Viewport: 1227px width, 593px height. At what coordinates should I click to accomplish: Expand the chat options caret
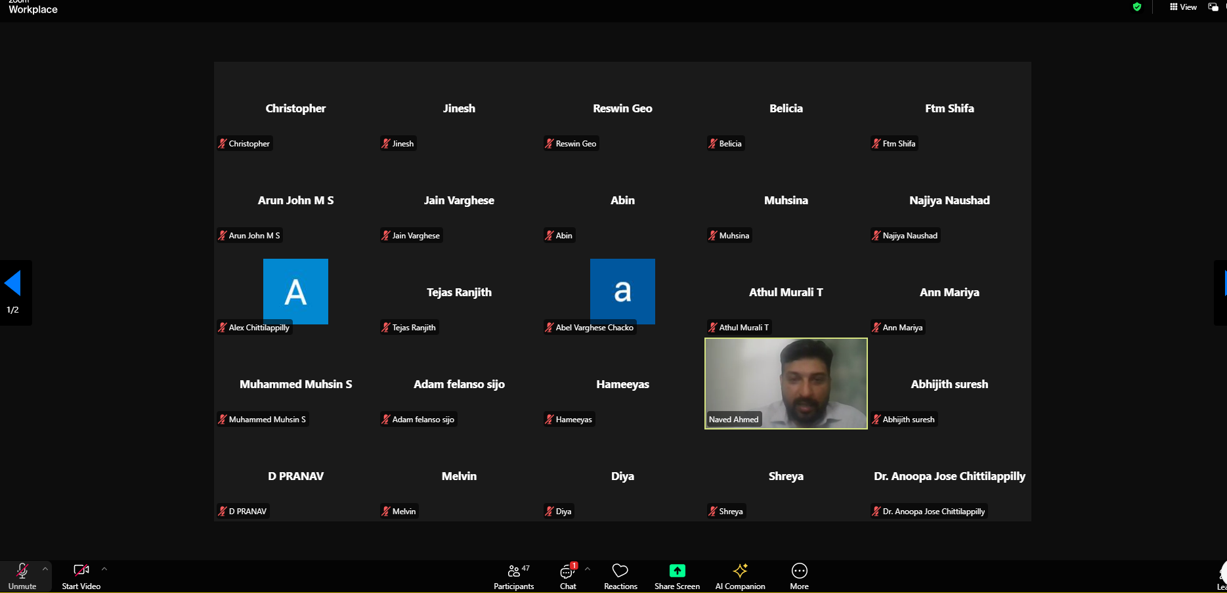tap(588, 569)
